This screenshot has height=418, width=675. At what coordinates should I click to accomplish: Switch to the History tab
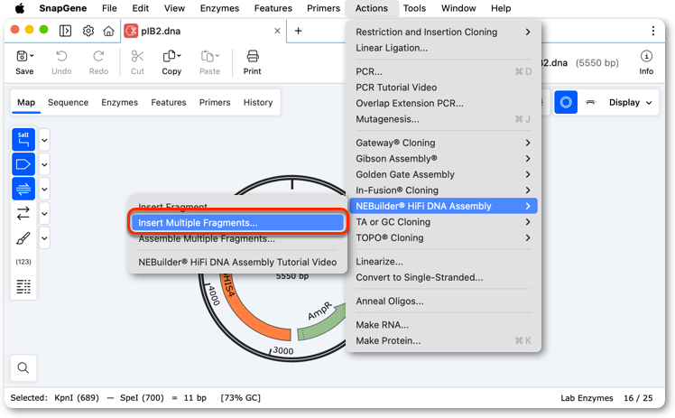click(258, 102)
